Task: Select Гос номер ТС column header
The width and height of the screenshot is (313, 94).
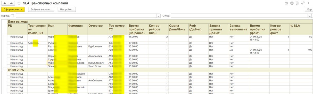Action: pyautogui.click(x=118, y=29)
